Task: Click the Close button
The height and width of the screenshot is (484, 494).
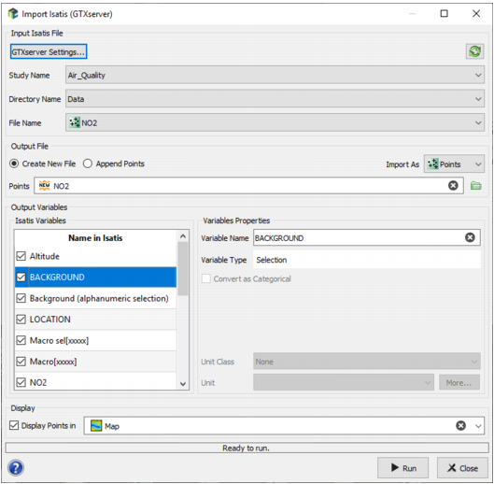Action: (462, 468)
